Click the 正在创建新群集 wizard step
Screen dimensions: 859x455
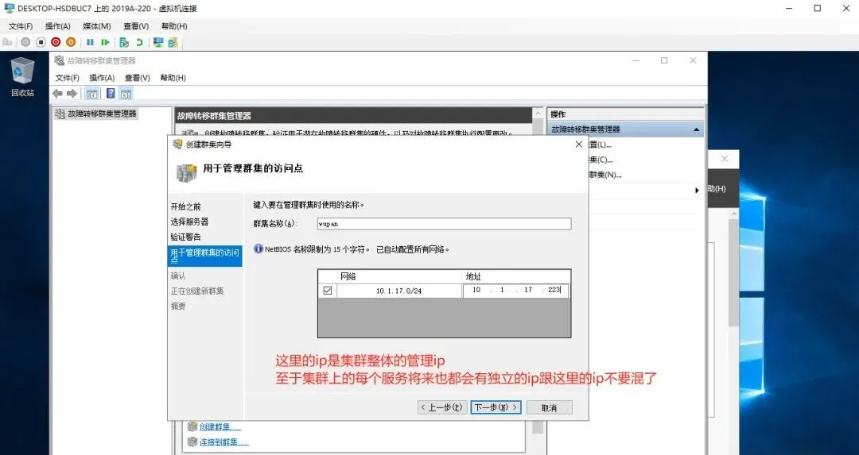(x=197, y=291)
